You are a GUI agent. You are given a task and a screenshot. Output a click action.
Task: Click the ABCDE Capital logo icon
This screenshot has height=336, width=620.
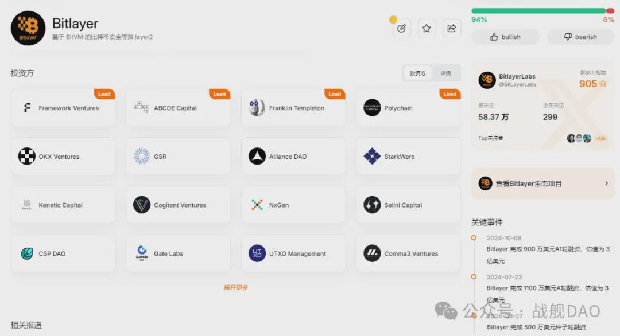(x=141, y=107)
